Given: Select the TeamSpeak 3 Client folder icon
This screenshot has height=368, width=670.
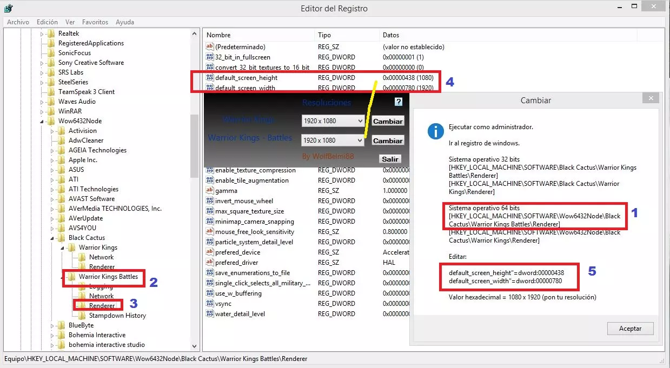Looking at the screenshot, I should pyautogui.click(x=51, y=92).
